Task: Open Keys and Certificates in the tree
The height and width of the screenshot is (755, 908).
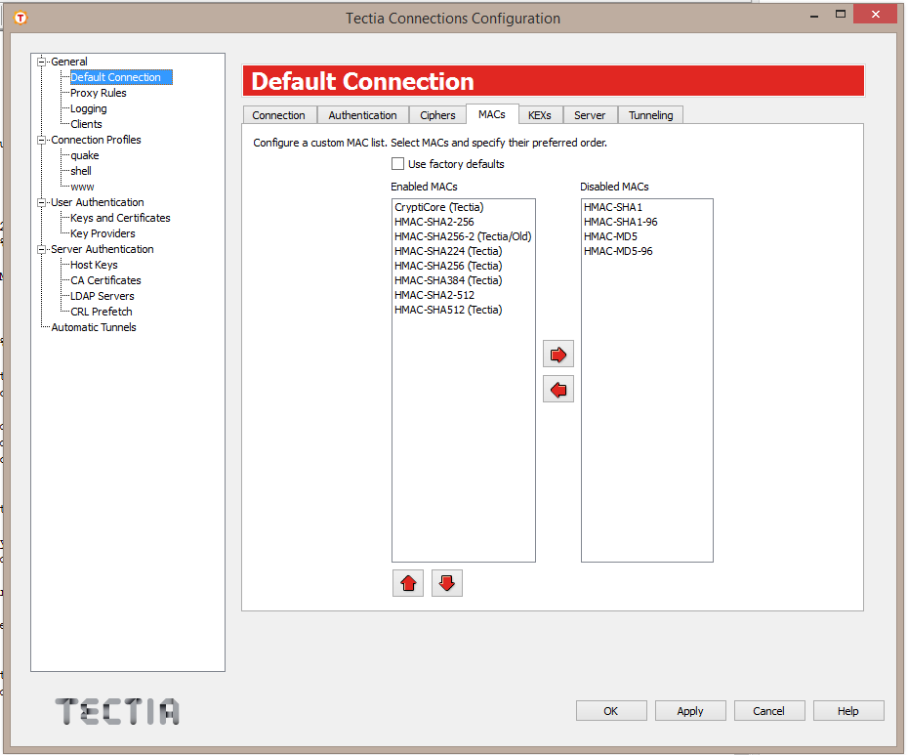Action: coord(120,218)
